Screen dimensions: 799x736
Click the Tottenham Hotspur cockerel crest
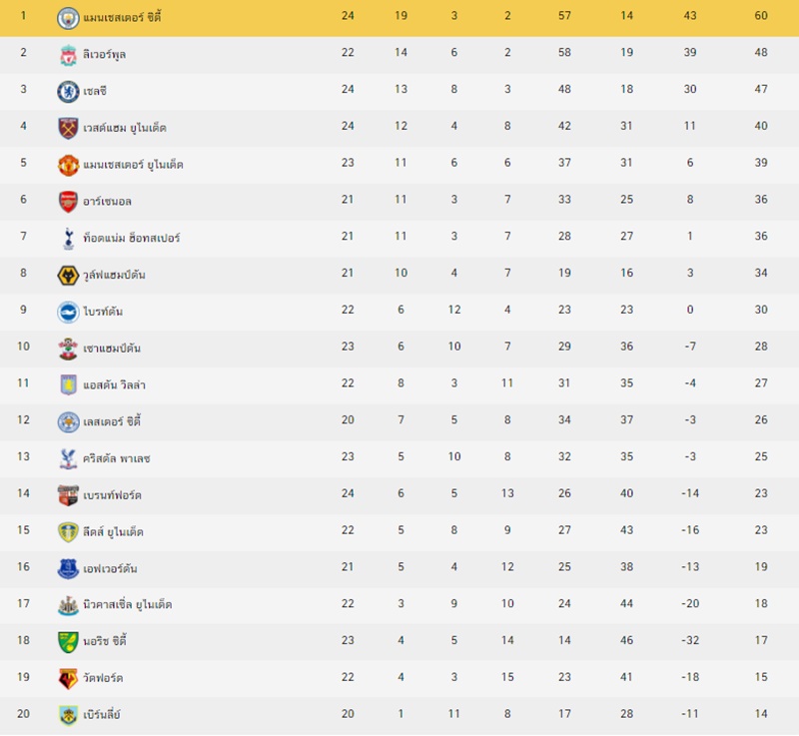tap(68, 239)
